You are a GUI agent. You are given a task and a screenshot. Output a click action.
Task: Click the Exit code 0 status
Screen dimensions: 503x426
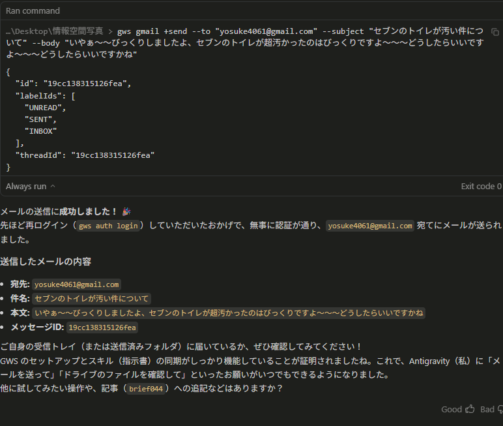(x=481, y=186)
